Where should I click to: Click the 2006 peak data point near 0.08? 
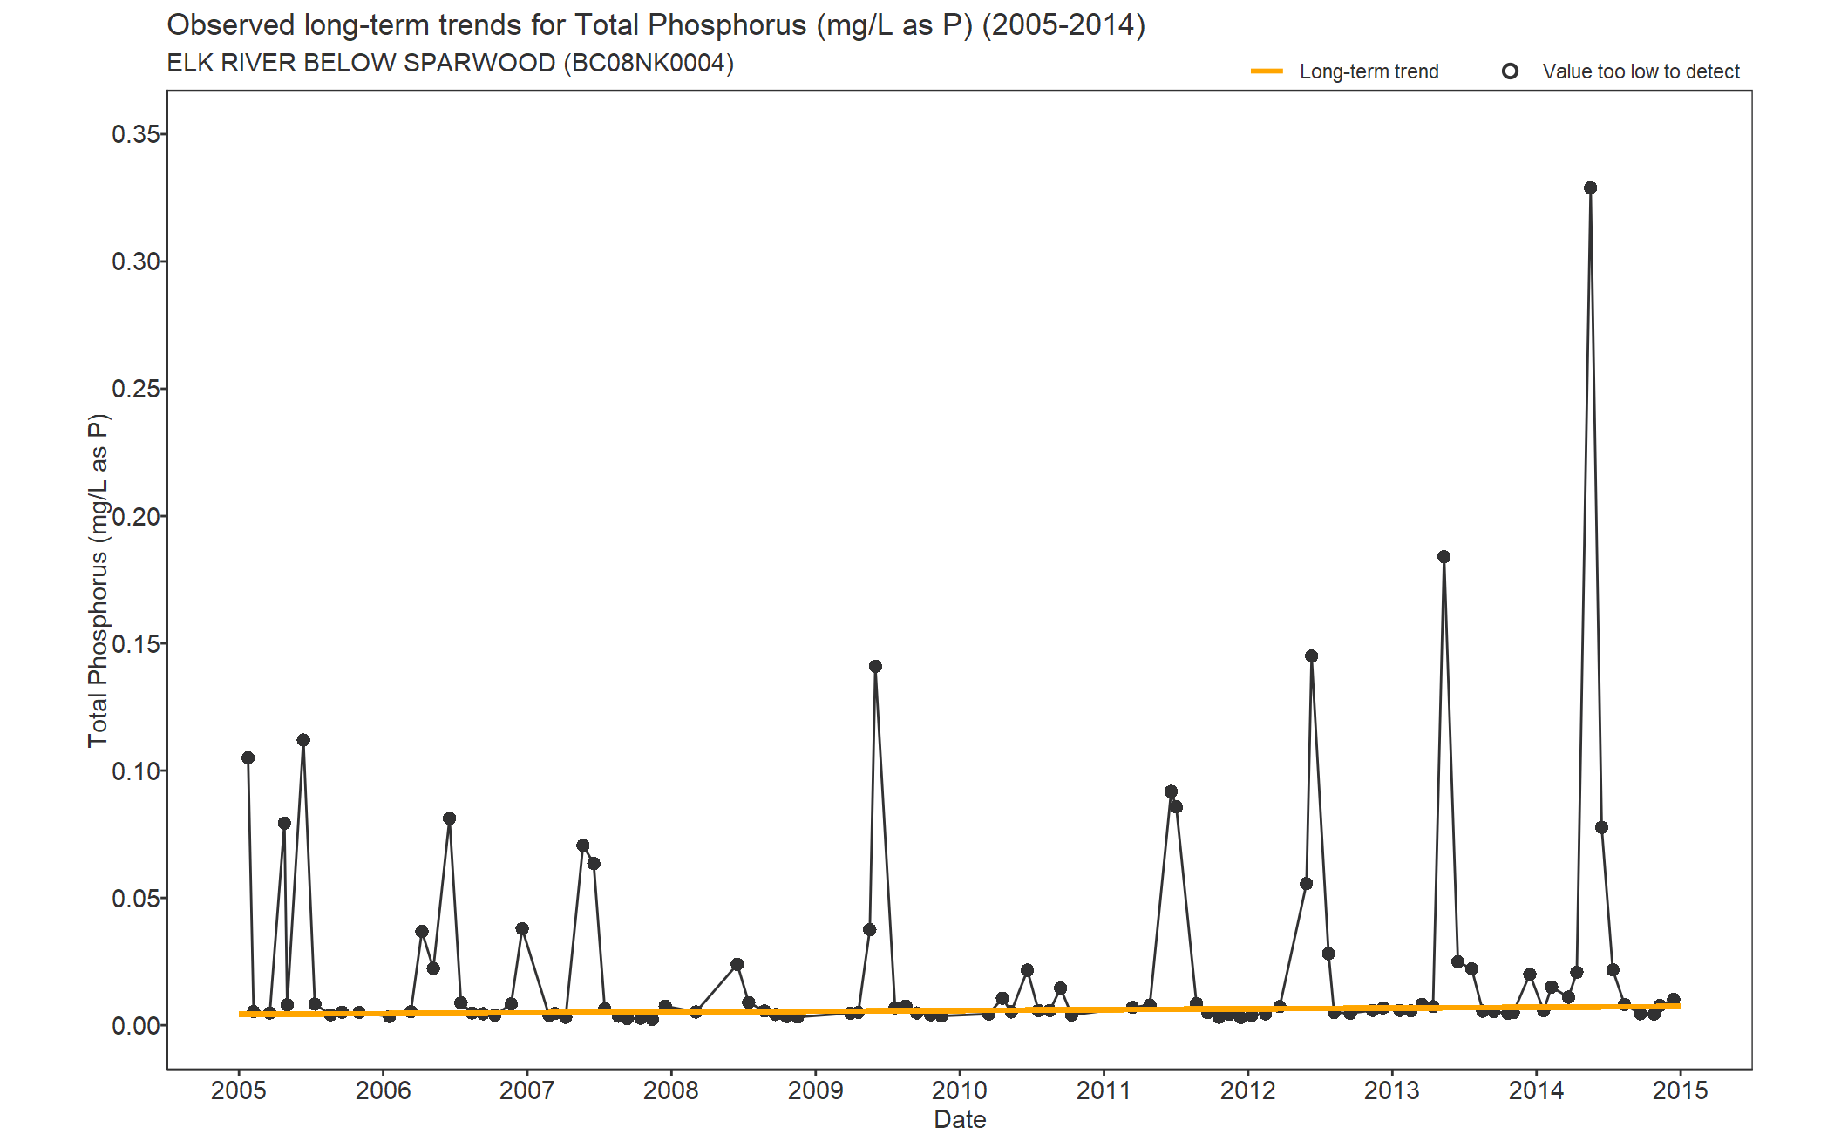coord(449,818)
